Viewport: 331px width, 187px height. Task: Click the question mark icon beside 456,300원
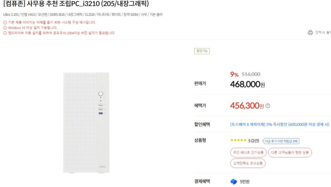tap(268, 106)
